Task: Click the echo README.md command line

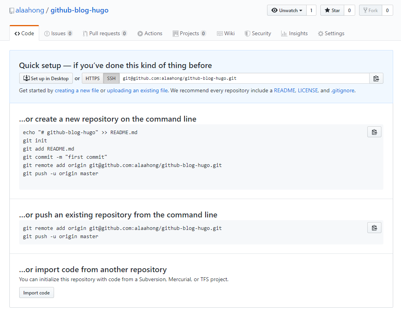Action: [80, 133]
